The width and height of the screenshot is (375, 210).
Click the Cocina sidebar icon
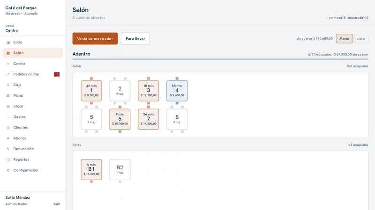(8, 64)
